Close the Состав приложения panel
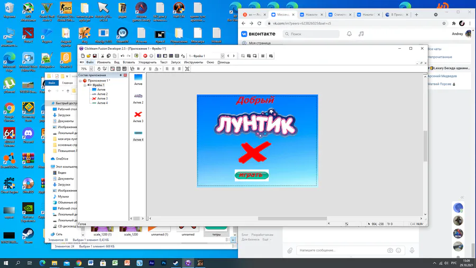 coord(125,75)
